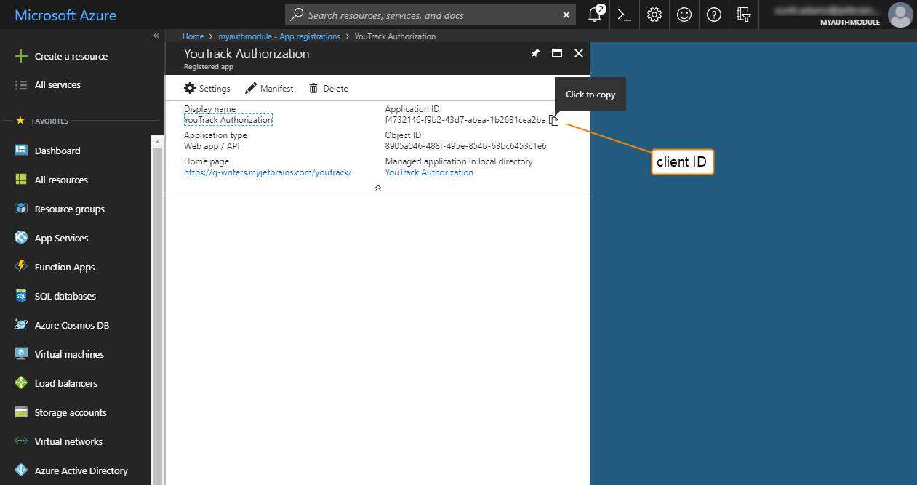Screen dimensions: 917x485
Task: Open Function Apps from sidebar
Action: point(65,267)
